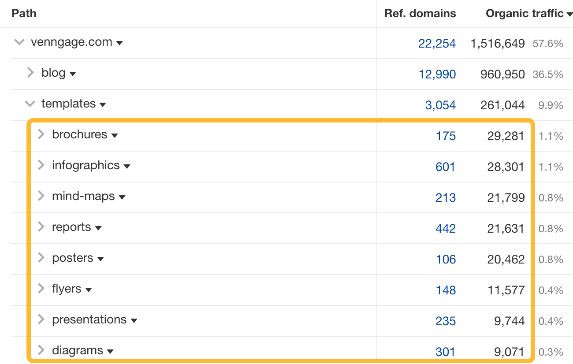
Task: Click the Path column header
Action: [24, 14]
